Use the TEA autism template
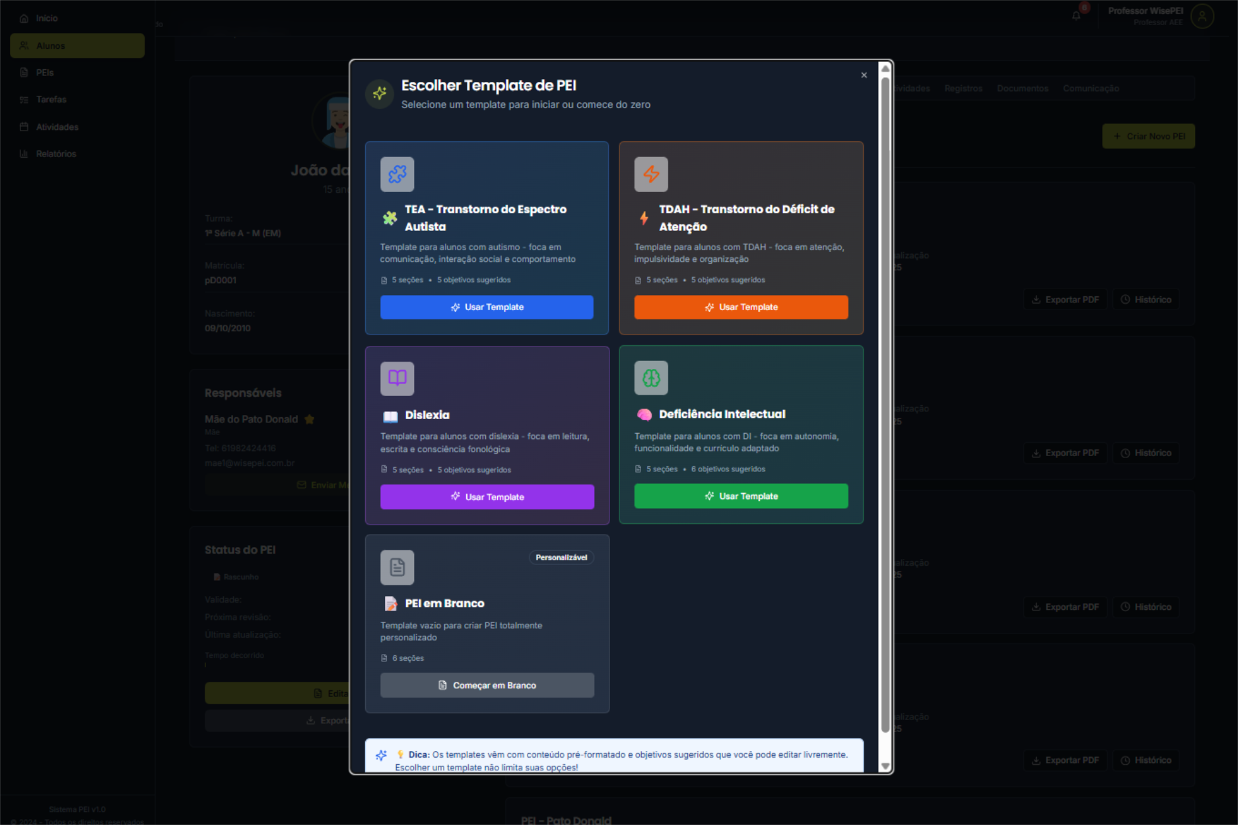Viewport: 1238px width, 825px height. [x=487, y=308]
